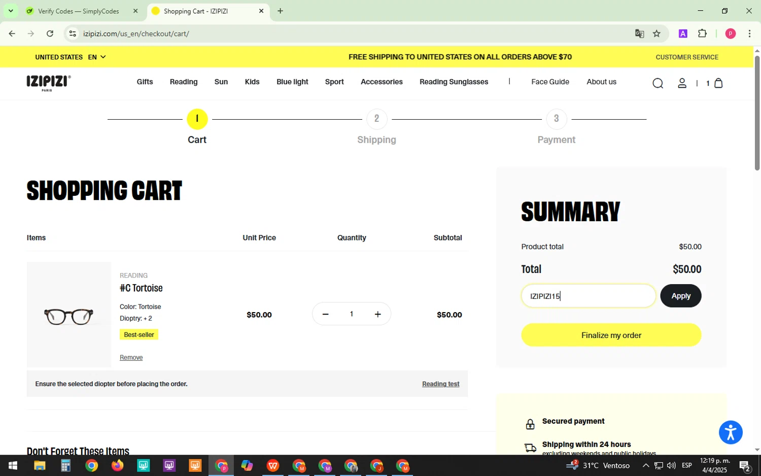Open the Gifts menu
Viewport: 761px width, 476px height.
145,82
